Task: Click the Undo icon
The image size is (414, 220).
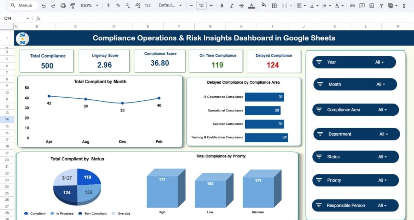Action: point(43,6)
